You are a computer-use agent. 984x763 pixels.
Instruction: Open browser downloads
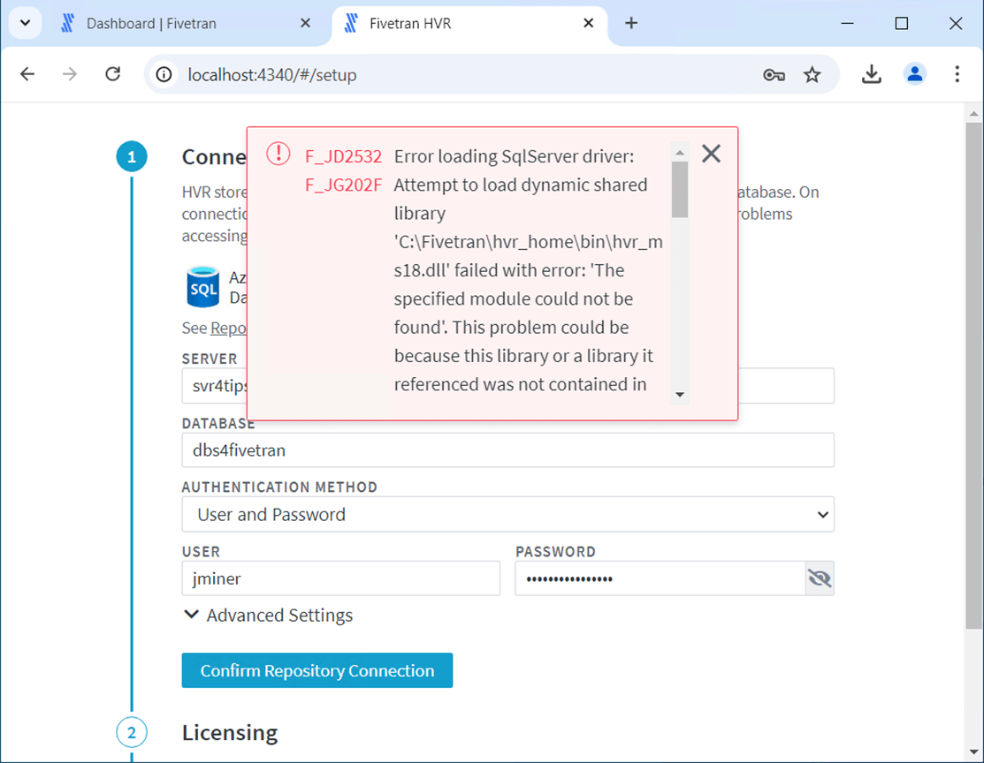[871, 74]
